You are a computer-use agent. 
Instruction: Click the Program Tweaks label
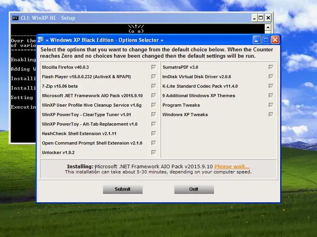point(181,105)
